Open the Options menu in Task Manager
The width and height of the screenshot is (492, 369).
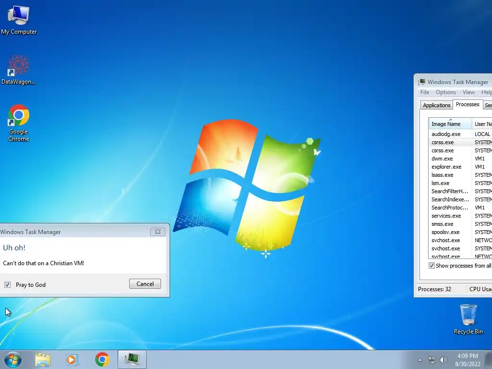445,92
